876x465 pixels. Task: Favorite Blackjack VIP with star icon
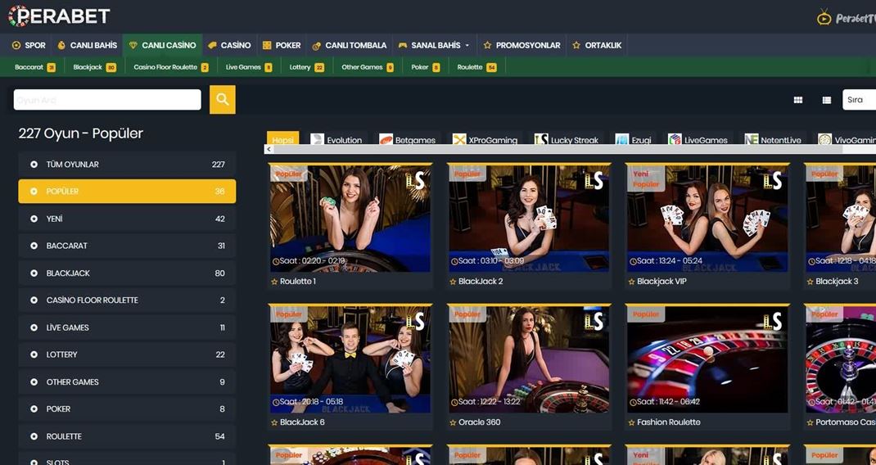pyautogui.click(x=632, y=282)
